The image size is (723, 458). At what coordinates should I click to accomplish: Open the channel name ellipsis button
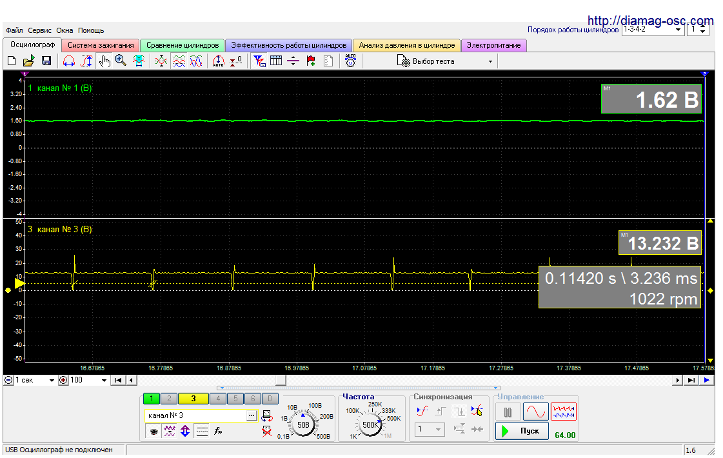pos(252,415)
